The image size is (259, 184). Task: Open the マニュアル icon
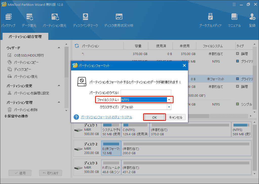coord(234,20)
